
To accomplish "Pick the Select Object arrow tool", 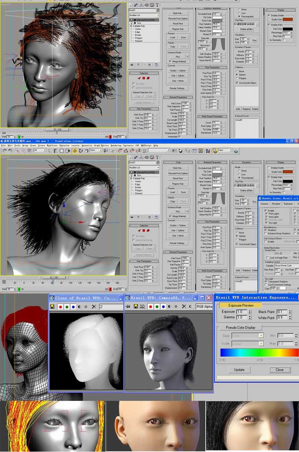I will pyautogui.click(x=49, y=151).
